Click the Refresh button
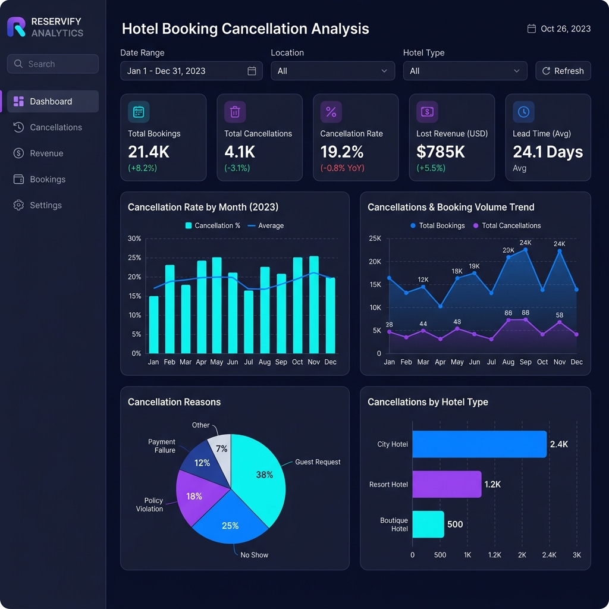This screenshot has width=609, height=609. (x=563, y=71)
